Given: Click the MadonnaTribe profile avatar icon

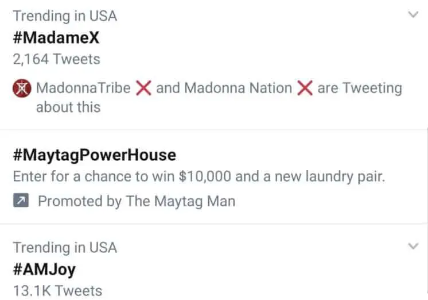Looking at the screenshot, I should (21, 89).
